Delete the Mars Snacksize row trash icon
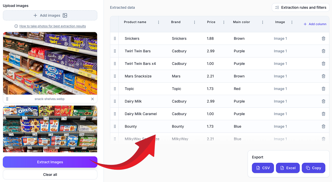The height and width of the screenshot is (182, 332). pyautogui.click(x=323, y=76)
